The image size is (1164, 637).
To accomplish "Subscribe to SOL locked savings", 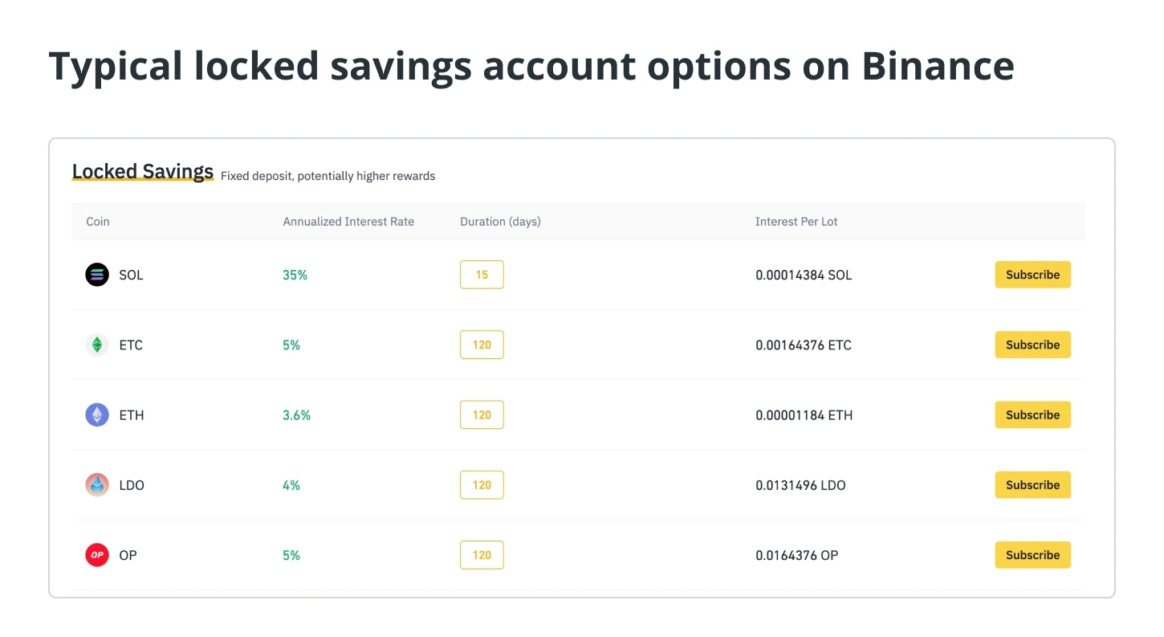I will tap(1032, 275).
